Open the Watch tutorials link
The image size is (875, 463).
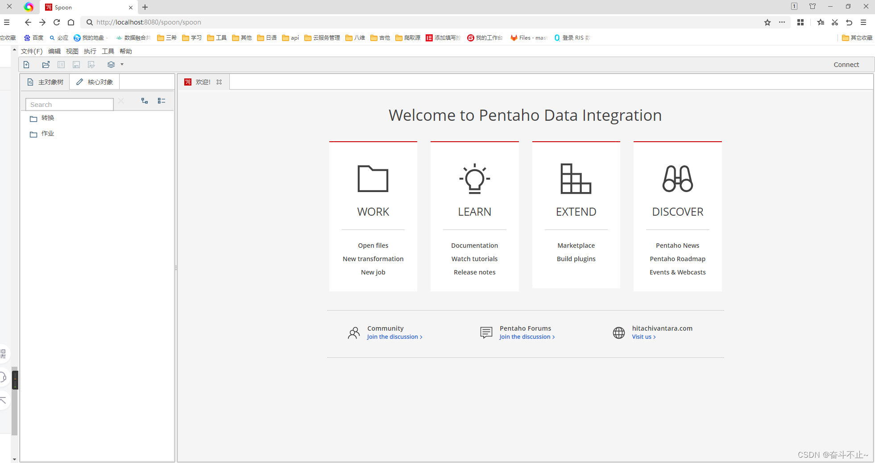[x=474, y=259]
